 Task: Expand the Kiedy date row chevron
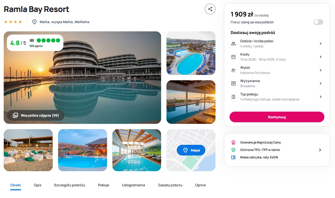coord(320,57)
